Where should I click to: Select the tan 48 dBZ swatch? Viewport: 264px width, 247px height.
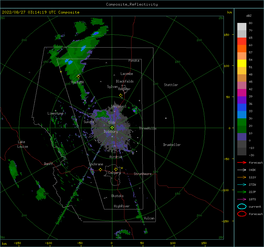click(x=242, y=78)
